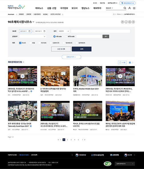This screenshot has height=169, width=144.
Task: Open the 상품·산업 menu
Action: (52, 8)
